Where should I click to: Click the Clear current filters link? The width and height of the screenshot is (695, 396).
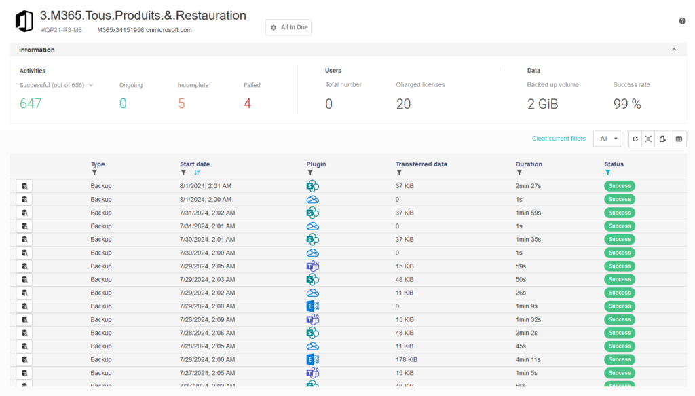tap(559, 139)
